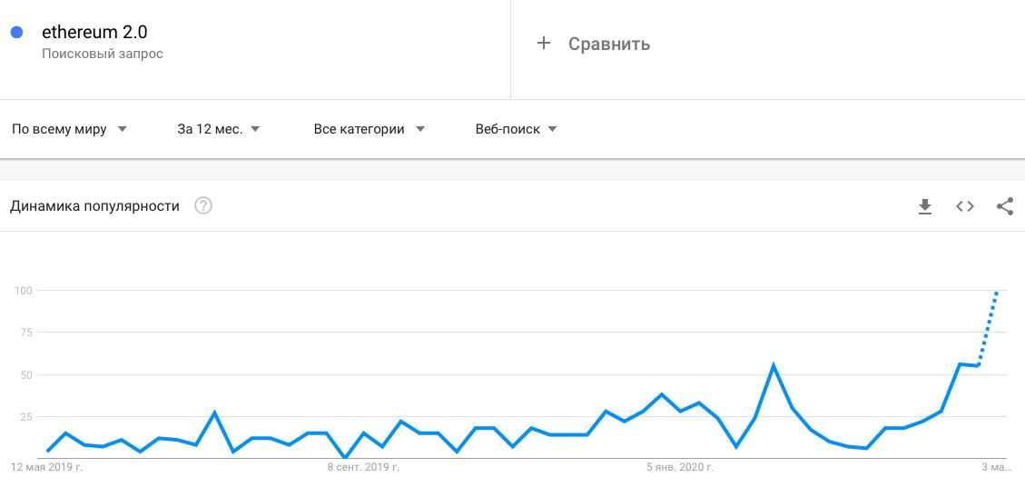The image size is (1025, 497).
Task: Click the Динамика популярности heading
Action: click(94, 206)
